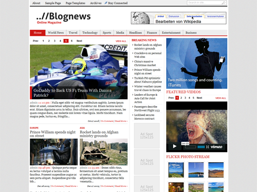Click the man with umbrella photo
257x192 pixels.
(x=54, y=152)
